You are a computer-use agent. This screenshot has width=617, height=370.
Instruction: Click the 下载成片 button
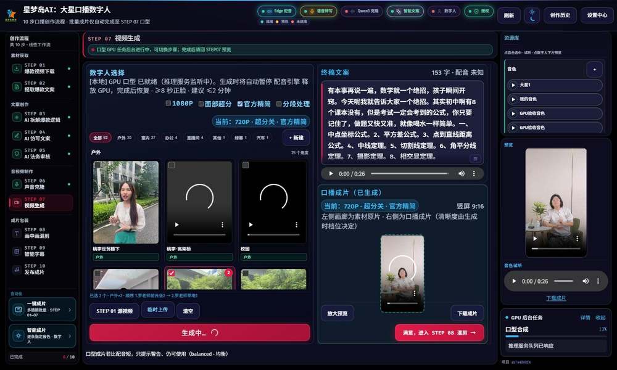coord(467,313)
